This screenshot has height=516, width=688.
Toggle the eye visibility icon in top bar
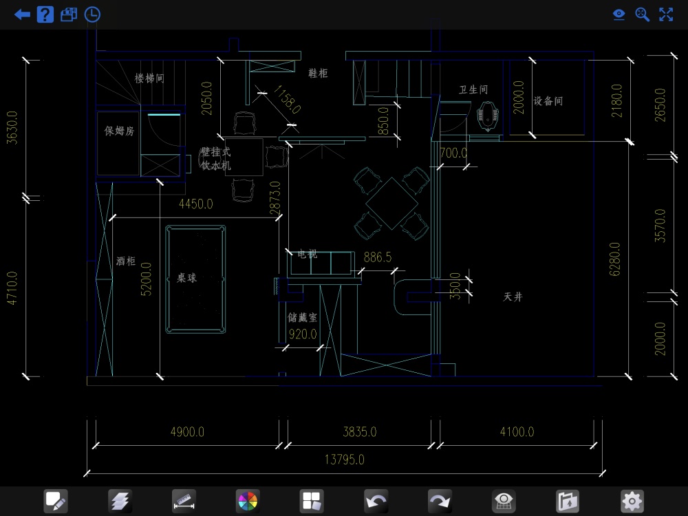pyautogui.click(x=619, y=14)
